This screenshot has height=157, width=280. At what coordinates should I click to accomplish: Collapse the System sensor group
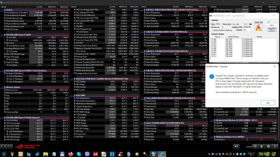point(2,10)
